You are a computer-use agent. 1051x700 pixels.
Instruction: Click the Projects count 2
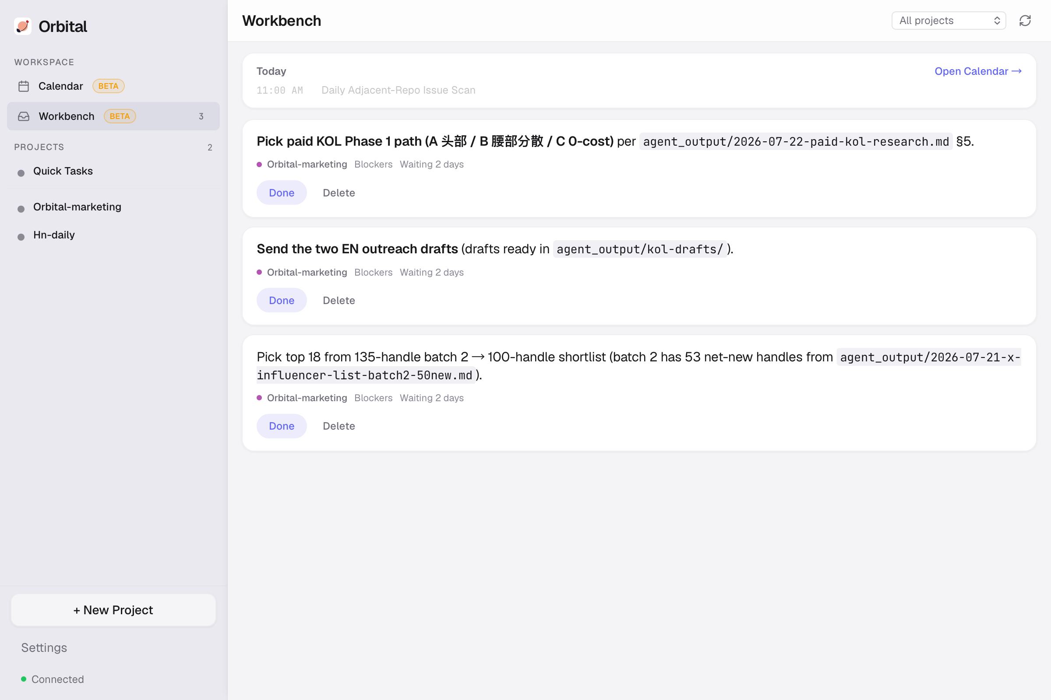coord(210,147)
